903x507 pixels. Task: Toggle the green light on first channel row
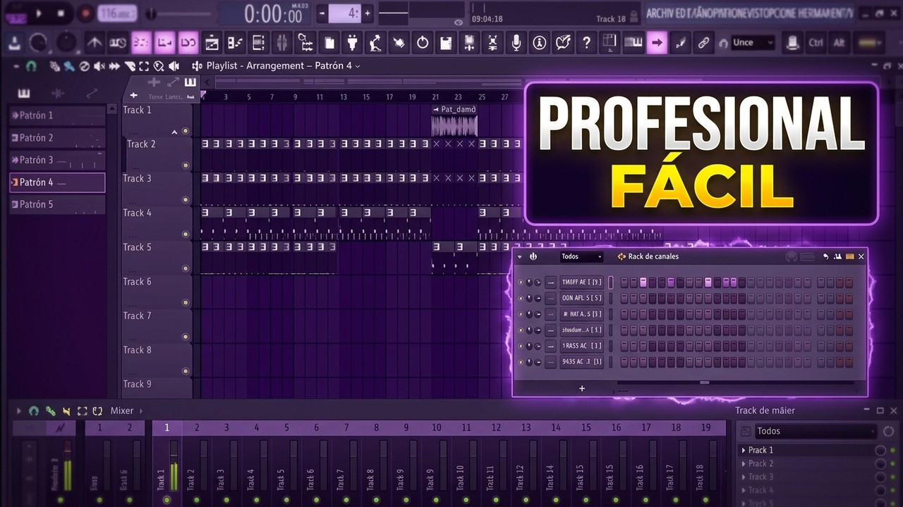tap(521, 282)
